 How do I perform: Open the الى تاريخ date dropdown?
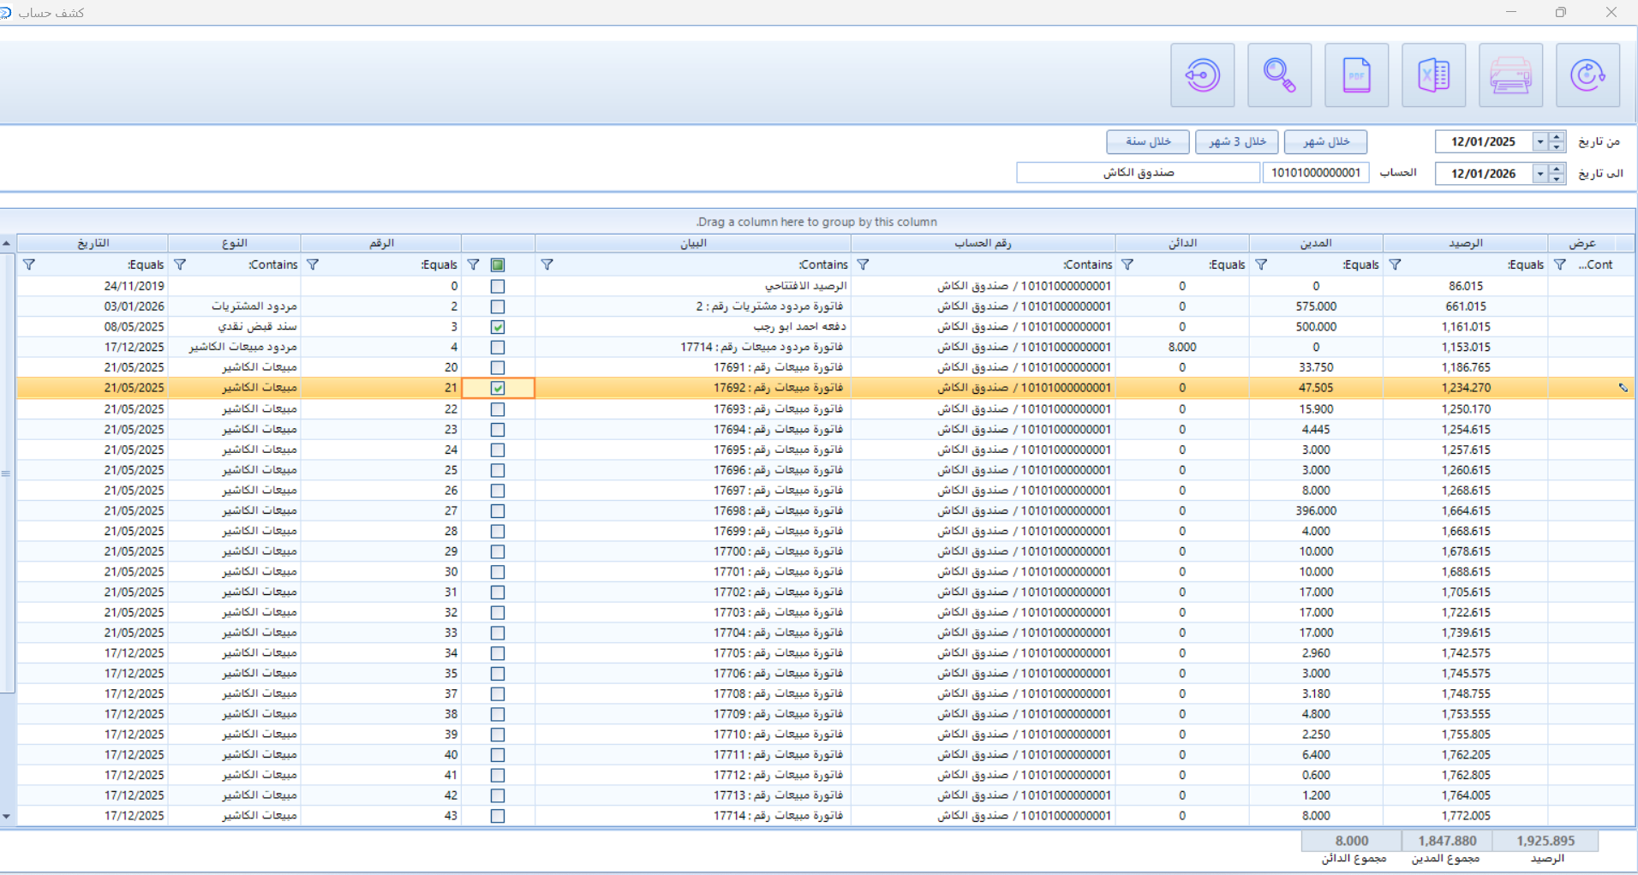pyautogui.click(x=1540, y=173)
